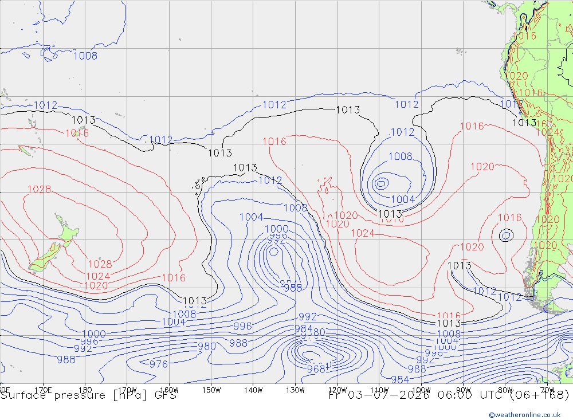Click the blue 980 label near 150W
Viewport: 573px width, 420px height.
tap(207, 347)
